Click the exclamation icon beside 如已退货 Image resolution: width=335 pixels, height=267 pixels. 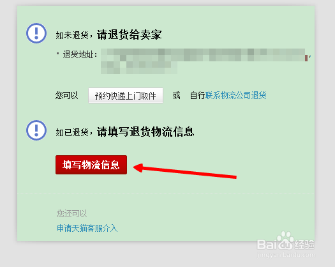point(36,130)
